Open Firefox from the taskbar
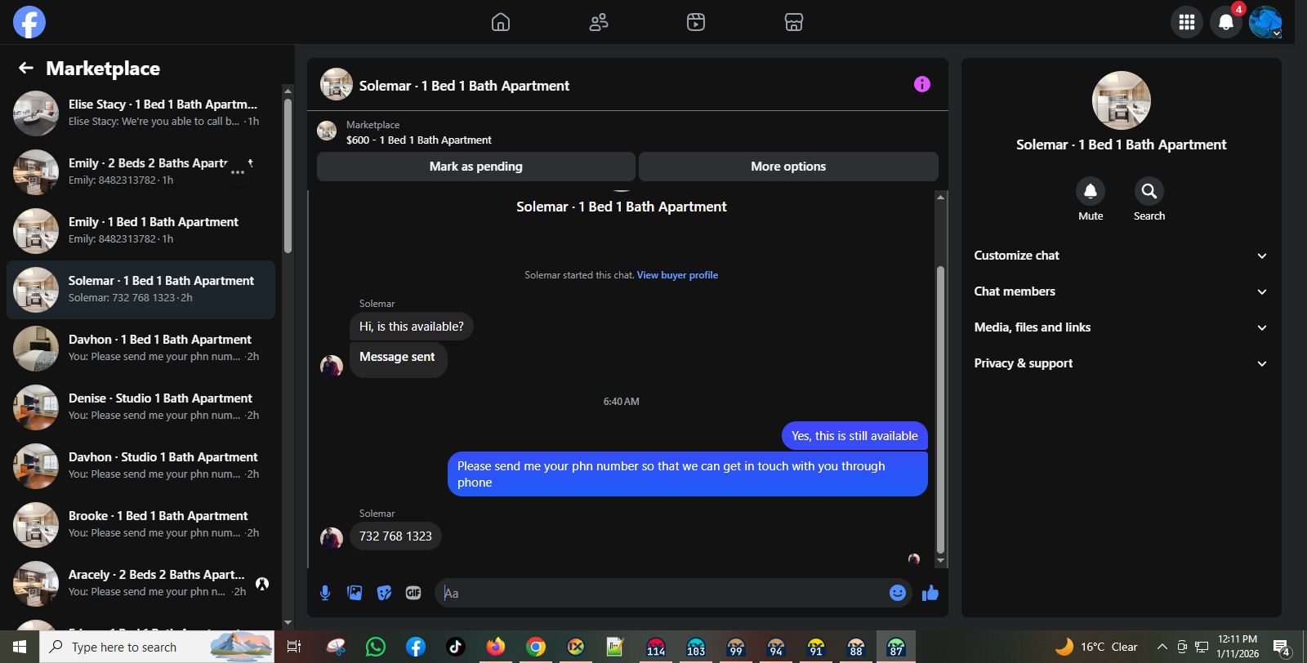Image resolution: width=1307 pixels, height=663 pixels. point(496,647)
